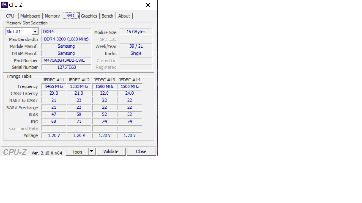Click the CAS# Latency 21.0 cell
Image resolution: width=362 pixels, height=203 pixels.
(79, 93)
